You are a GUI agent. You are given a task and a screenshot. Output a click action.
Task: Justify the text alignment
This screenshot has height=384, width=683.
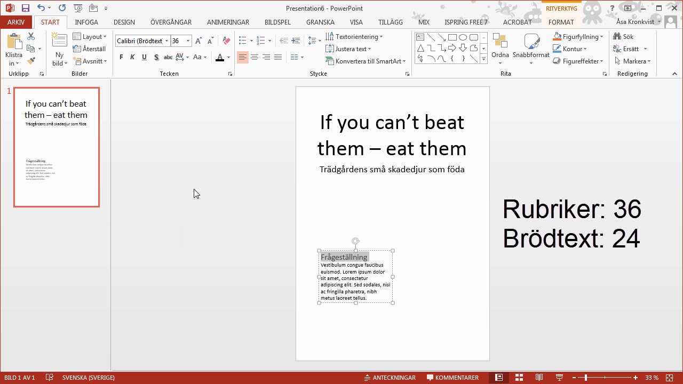pyautogui.click(x=278, y=57)
